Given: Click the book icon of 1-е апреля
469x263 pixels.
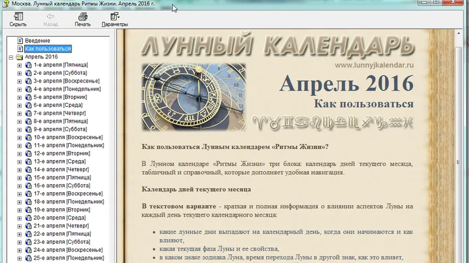Looking at the screenshot, I should pyautogui.click(x=28, y=65).
